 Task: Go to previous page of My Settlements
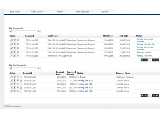pos(146,95)
